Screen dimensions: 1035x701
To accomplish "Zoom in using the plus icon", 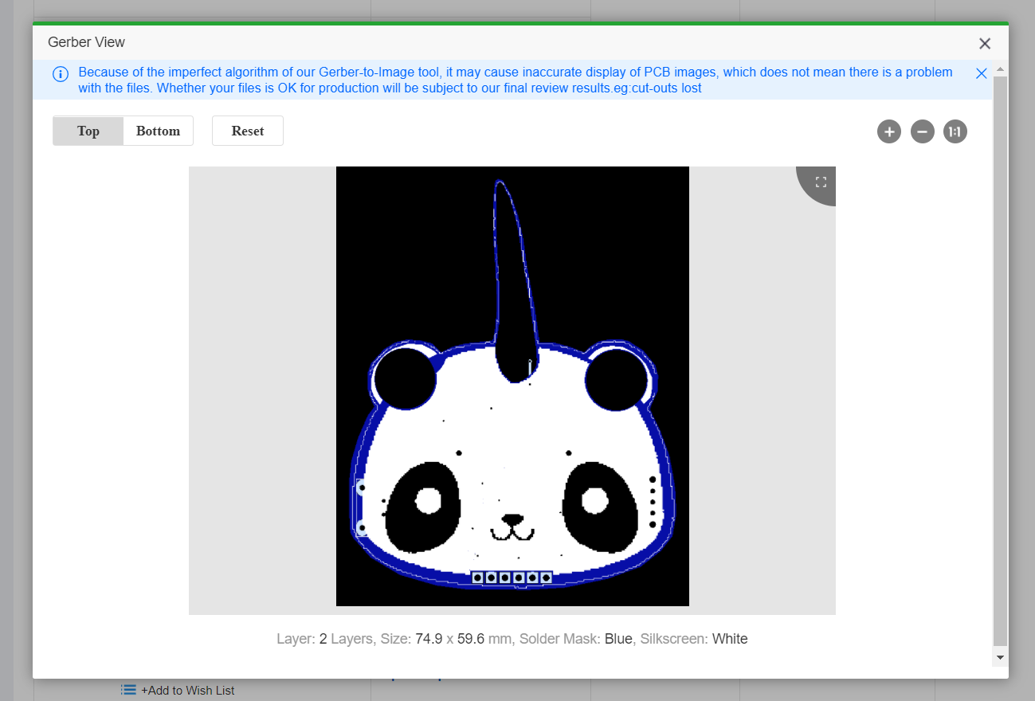I will [888, 131].
